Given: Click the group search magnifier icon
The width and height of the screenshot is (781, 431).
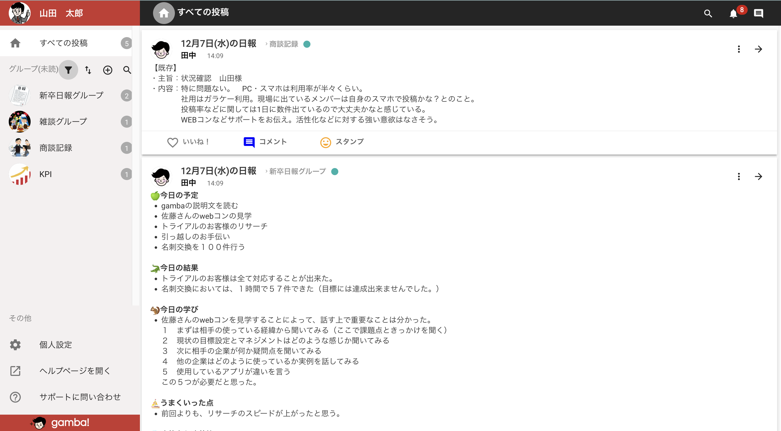Looking at the screenshot, I should [127, 70].
